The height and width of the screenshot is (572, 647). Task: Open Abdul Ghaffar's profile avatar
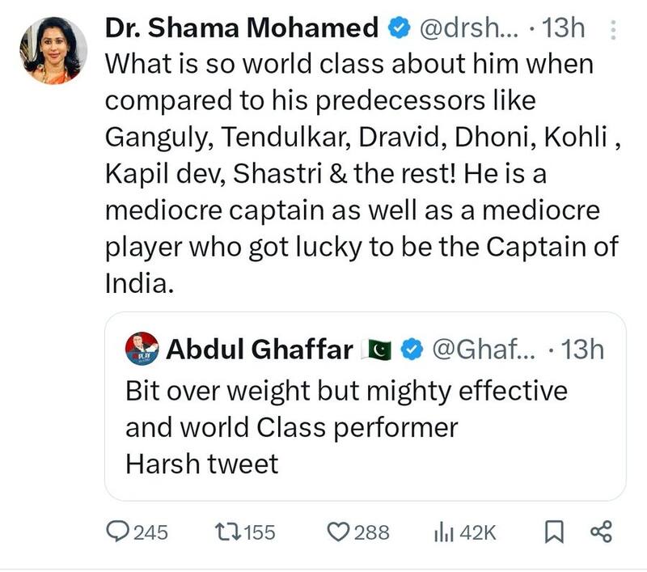(141, 349)
